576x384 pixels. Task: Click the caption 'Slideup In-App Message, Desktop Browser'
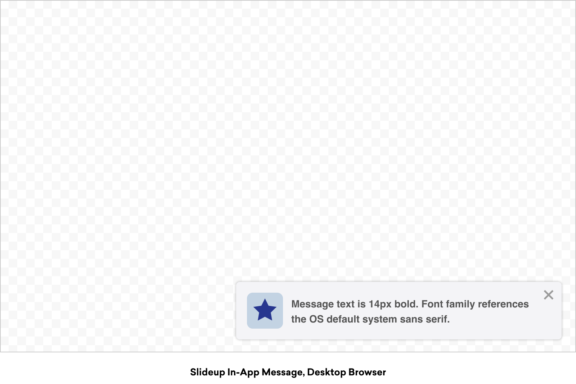(x=288, y=372)
